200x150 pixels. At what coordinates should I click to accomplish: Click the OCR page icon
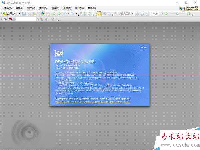click(48, 14)
